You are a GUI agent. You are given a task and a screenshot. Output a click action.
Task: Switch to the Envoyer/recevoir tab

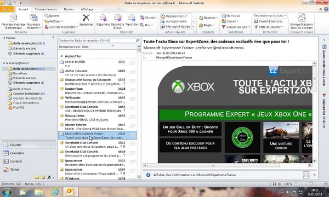(x=46, y=9)
